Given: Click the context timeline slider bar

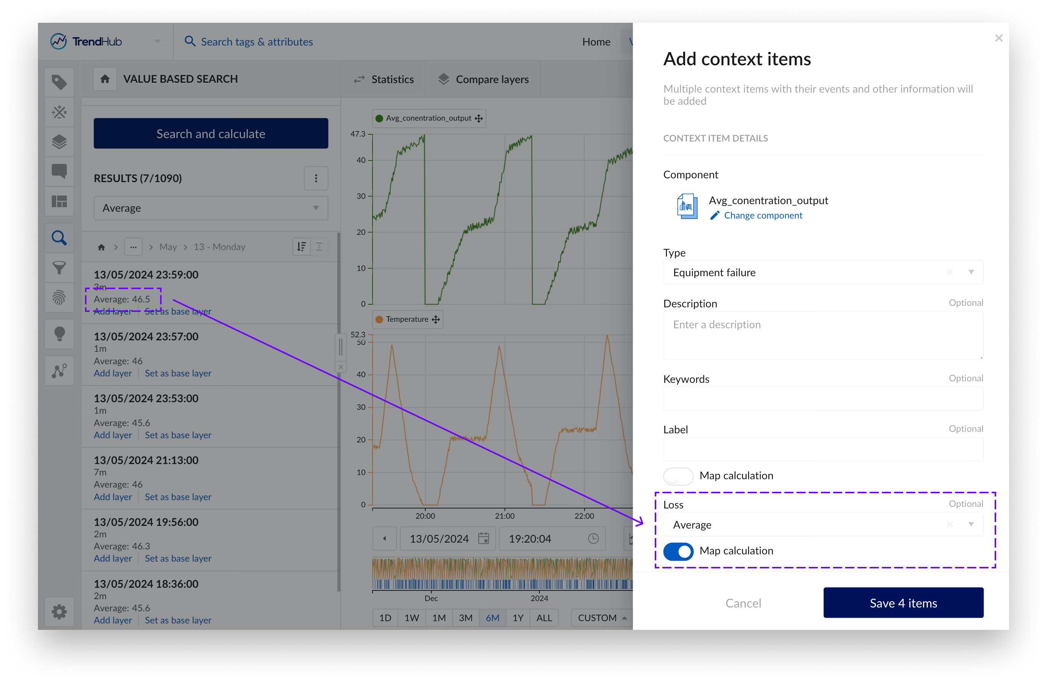Looking at the screenshot, I should pyautogui.click(x=501, y=584).
